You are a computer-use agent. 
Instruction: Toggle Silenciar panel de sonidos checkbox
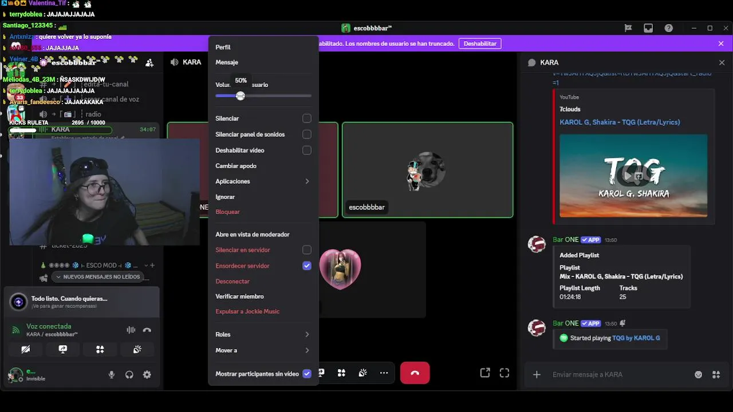pos(307,134)
